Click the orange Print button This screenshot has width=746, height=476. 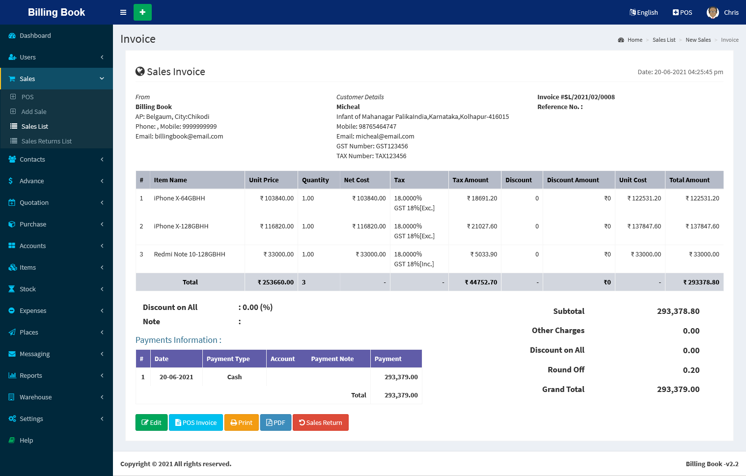[x=241, y=422]
